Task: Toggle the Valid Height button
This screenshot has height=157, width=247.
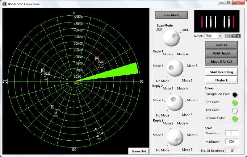Action: 221,53
